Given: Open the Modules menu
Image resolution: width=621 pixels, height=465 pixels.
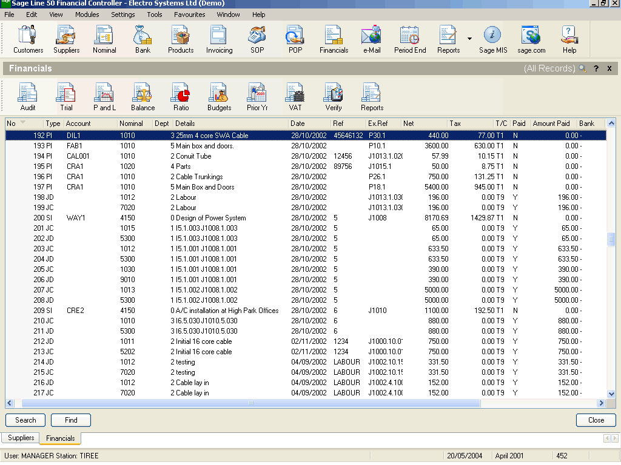Looking at the screenshot, I should point(87,15).
